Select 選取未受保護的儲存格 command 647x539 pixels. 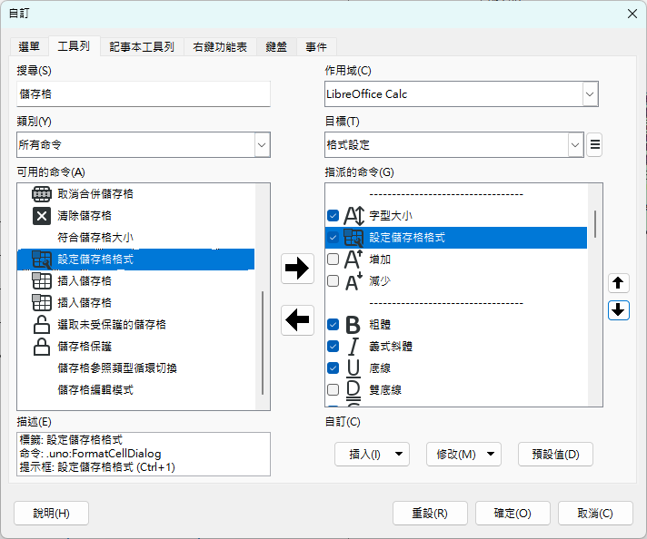point(111,325)
